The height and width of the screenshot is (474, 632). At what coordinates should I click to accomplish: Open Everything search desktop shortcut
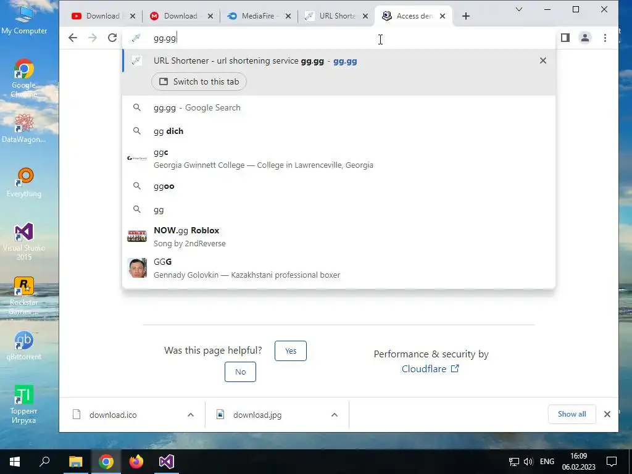pyautogui.click(x=24, y=183)
